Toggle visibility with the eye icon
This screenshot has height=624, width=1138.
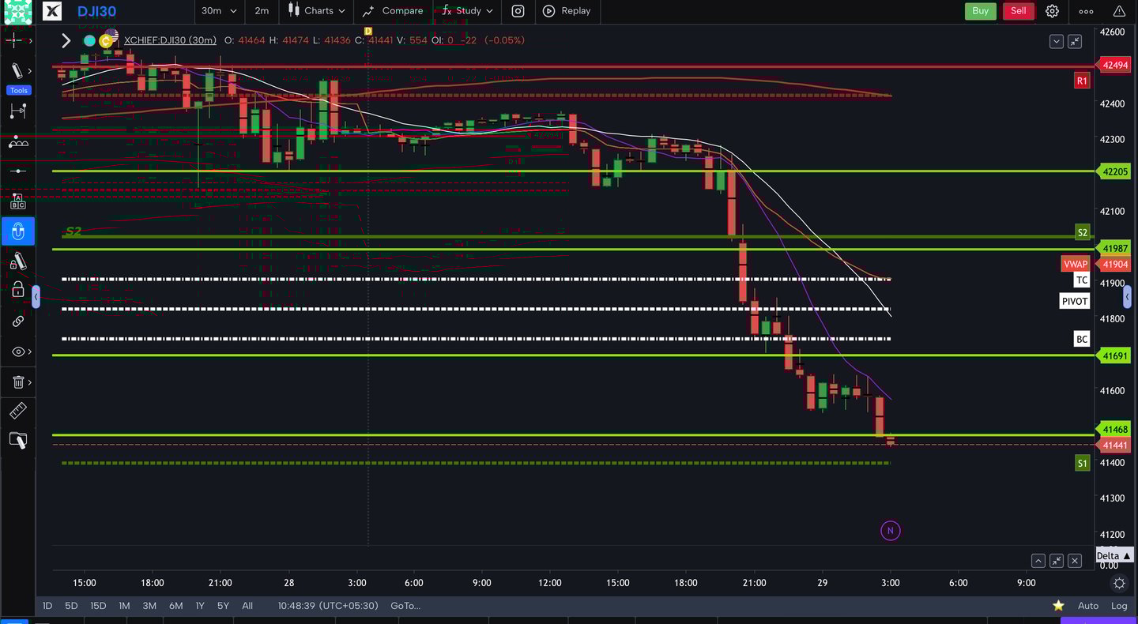point(17,351)
